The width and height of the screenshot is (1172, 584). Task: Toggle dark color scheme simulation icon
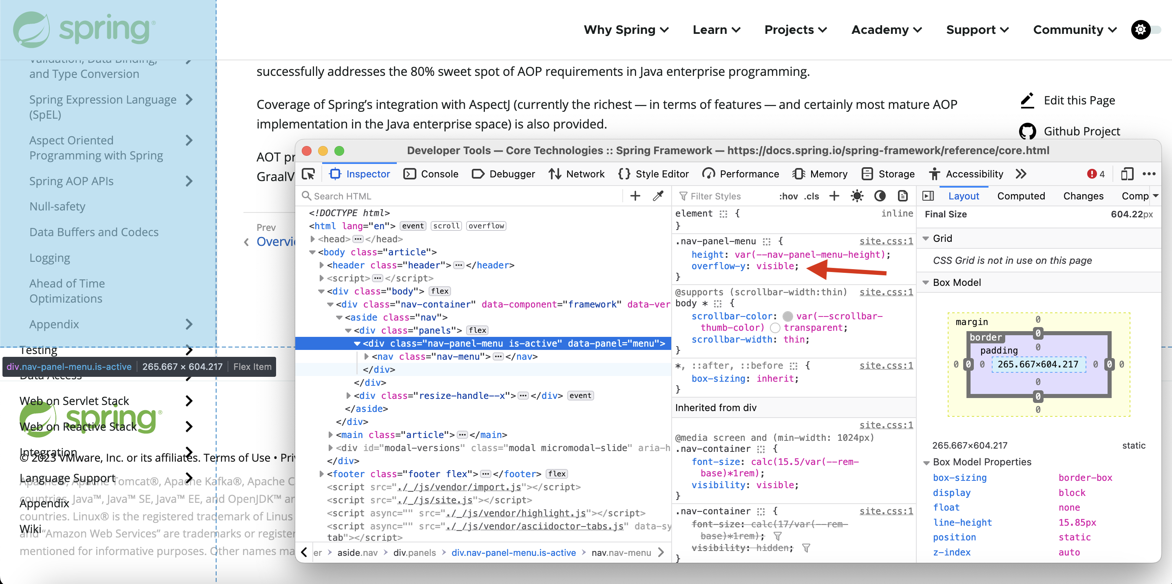tap(880, 196)
